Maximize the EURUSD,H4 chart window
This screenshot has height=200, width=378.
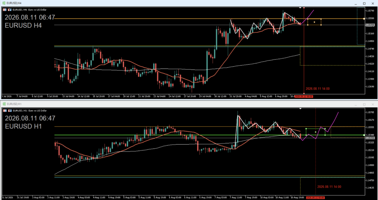[364, 3]
